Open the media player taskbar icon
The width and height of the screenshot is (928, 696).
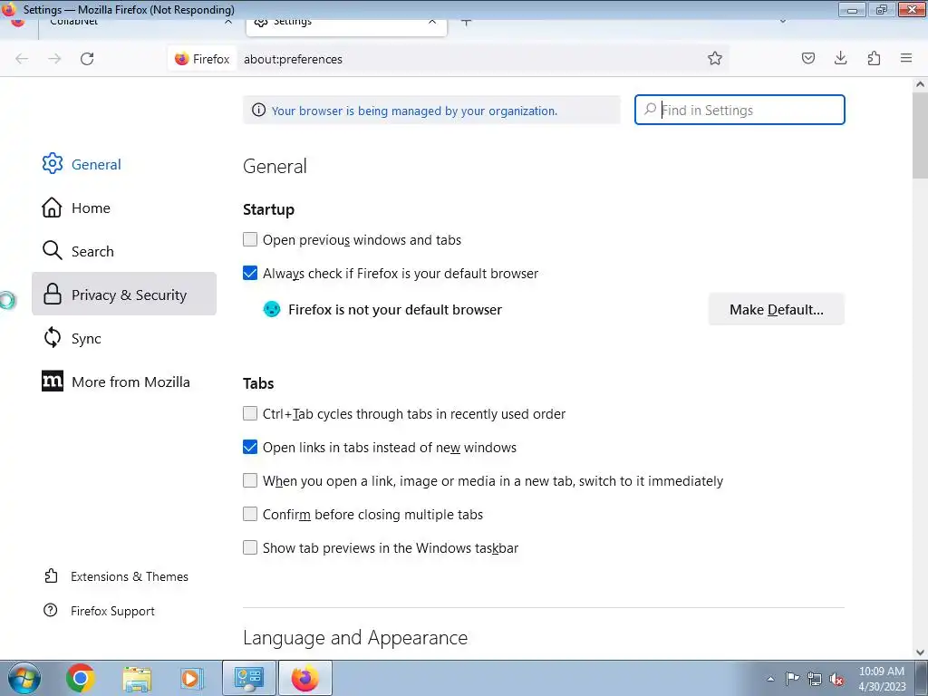191,678
